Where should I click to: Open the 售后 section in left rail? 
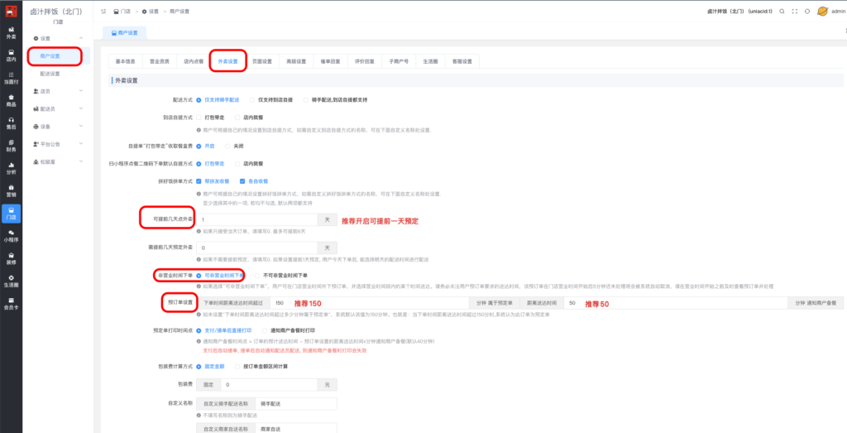pos(11,123)
